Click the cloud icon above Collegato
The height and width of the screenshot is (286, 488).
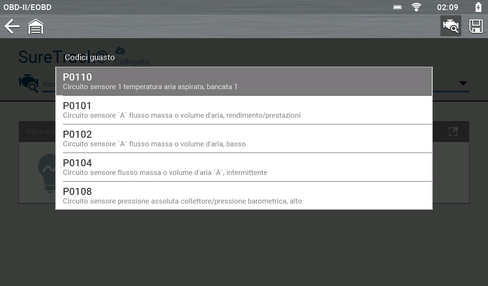click(x=120, y=51)
